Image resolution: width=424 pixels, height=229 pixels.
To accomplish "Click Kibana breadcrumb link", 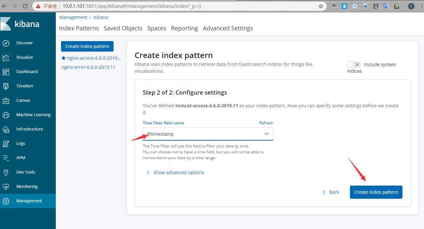I will pyautogui.click(x=101, y=17).
